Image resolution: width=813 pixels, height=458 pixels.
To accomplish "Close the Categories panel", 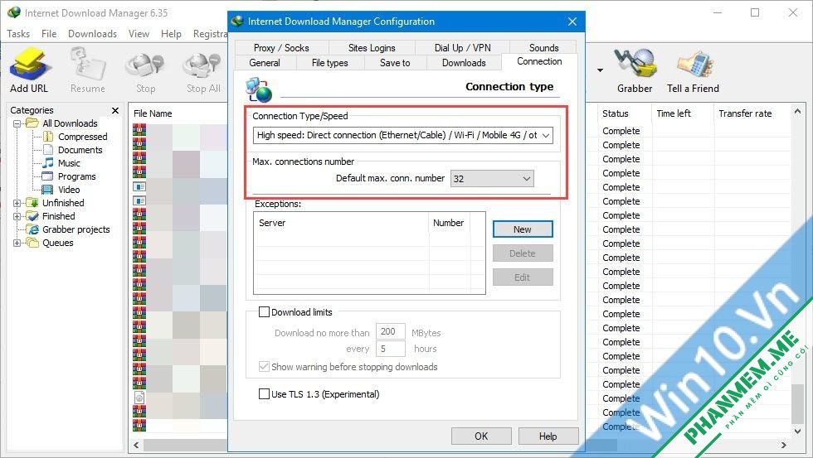I will pos(115,110).
